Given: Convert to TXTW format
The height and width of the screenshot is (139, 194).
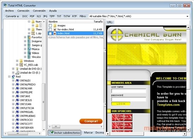Looking at the screenshot, I should click(x=67, y=16).
